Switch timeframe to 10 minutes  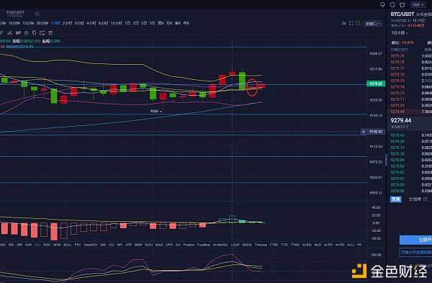point(14,23)
